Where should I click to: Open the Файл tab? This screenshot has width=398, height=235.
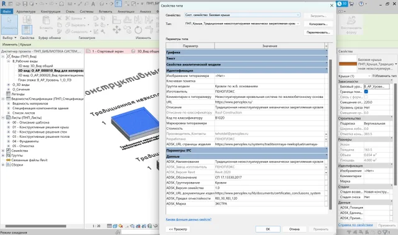click(7, 11)
